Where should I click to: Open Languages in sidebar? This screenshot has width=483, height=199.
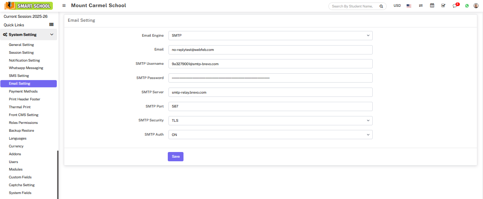click(17, 138)
